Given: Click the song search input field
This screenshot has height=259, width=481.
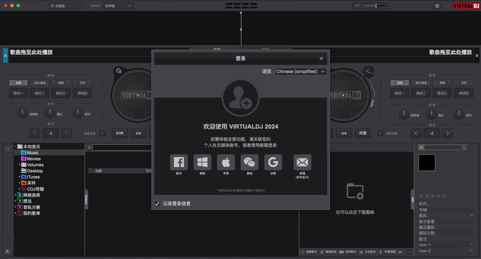Looking at the screenshot, I should 121,147.
